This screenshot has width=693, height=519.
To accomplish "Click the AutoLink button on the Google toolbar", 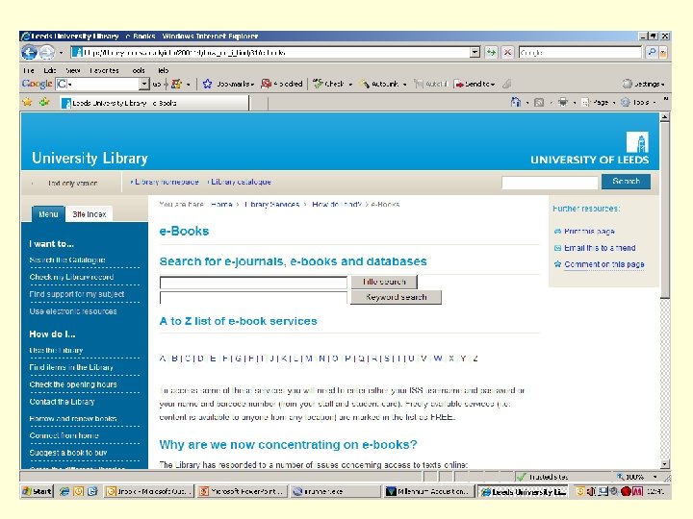I will (383, 84).
